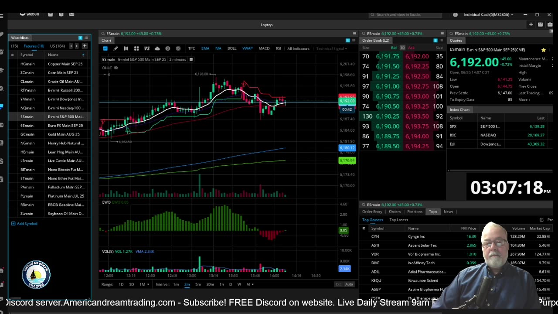Toggle Auto scaling on the chart
The width and height of the screenshot is (558, 314).
click(349, 284)
